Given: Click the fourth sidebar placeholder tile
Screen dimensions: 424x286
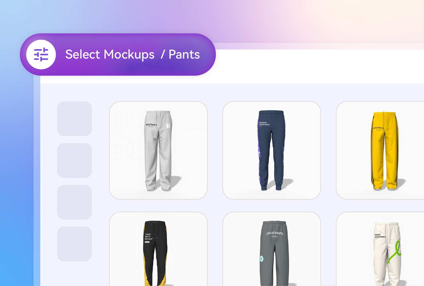Looking at the screenshot, I should (74, 244).
